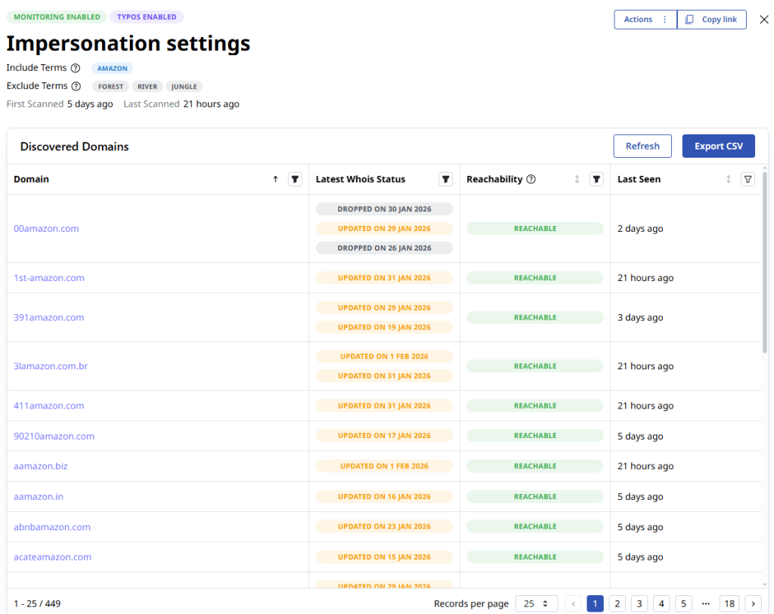Sort the Reachability column using its arrows
The image size is (774, 614).
pos(577,179)
